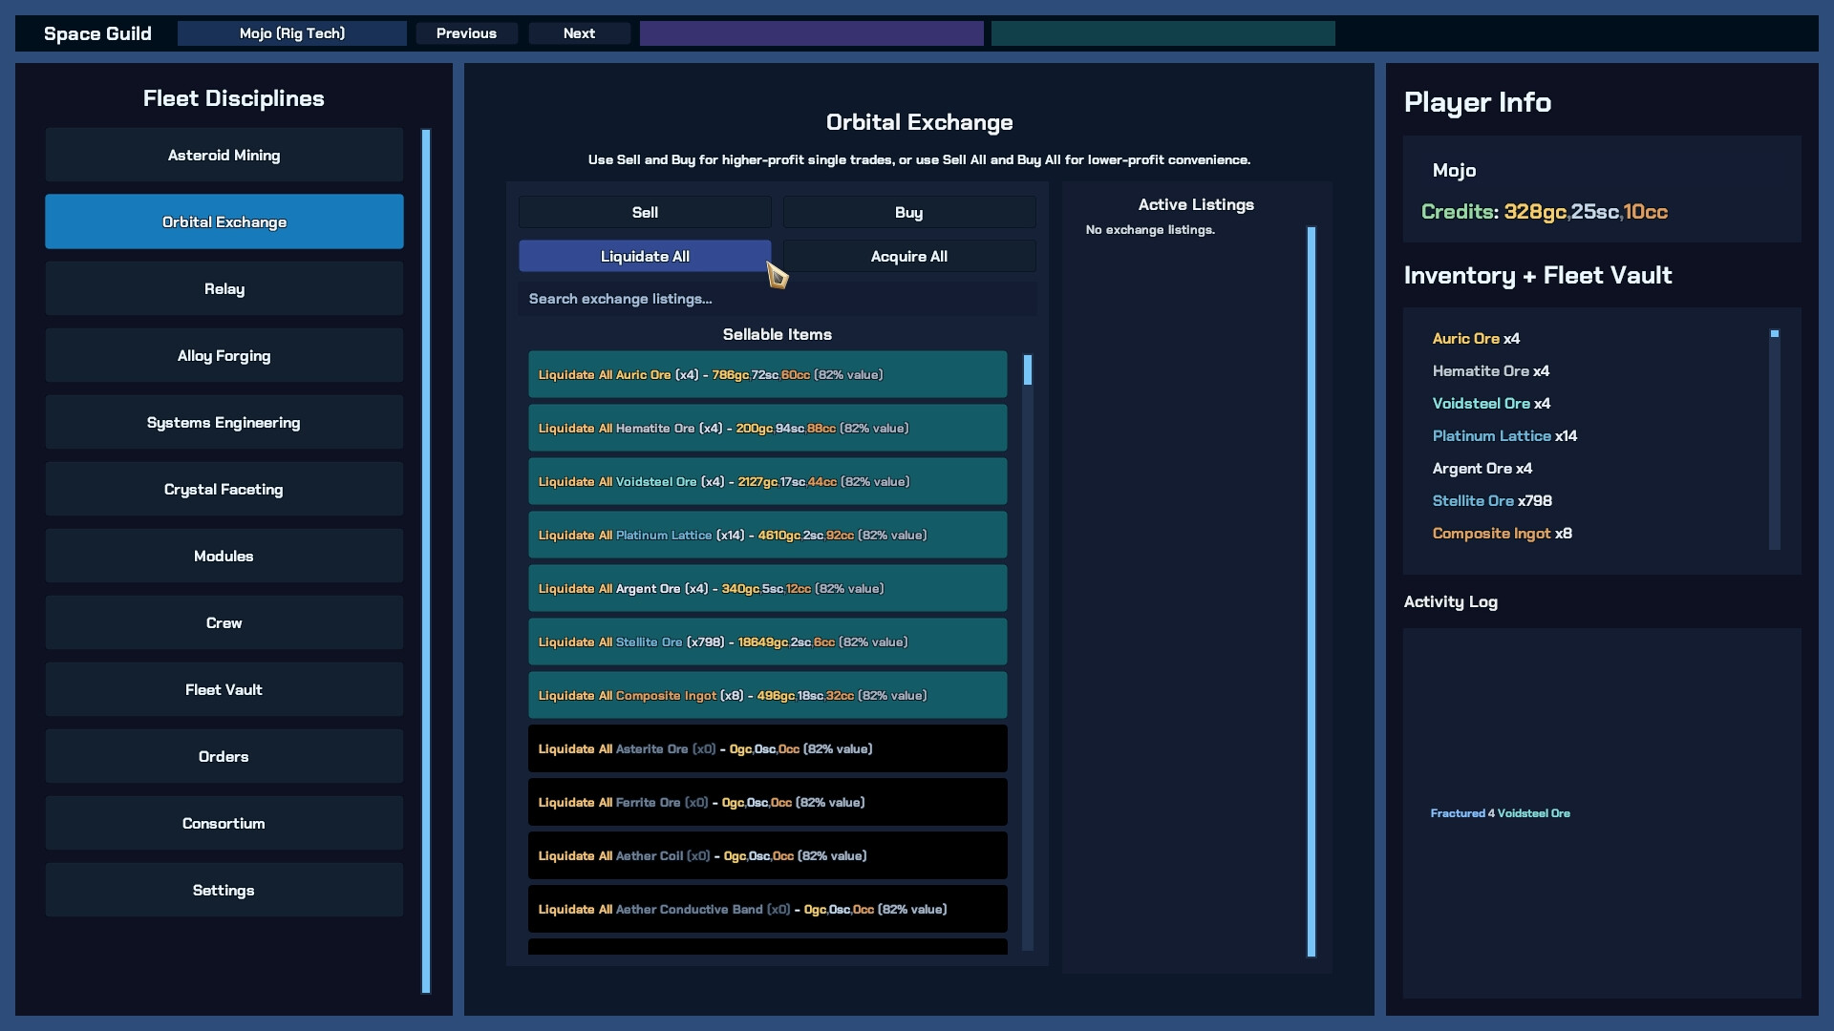Switch to the Alloy Forging discipline
Screen dimensions: 1834x1031
pyautogui.click(x=224, y=355)
